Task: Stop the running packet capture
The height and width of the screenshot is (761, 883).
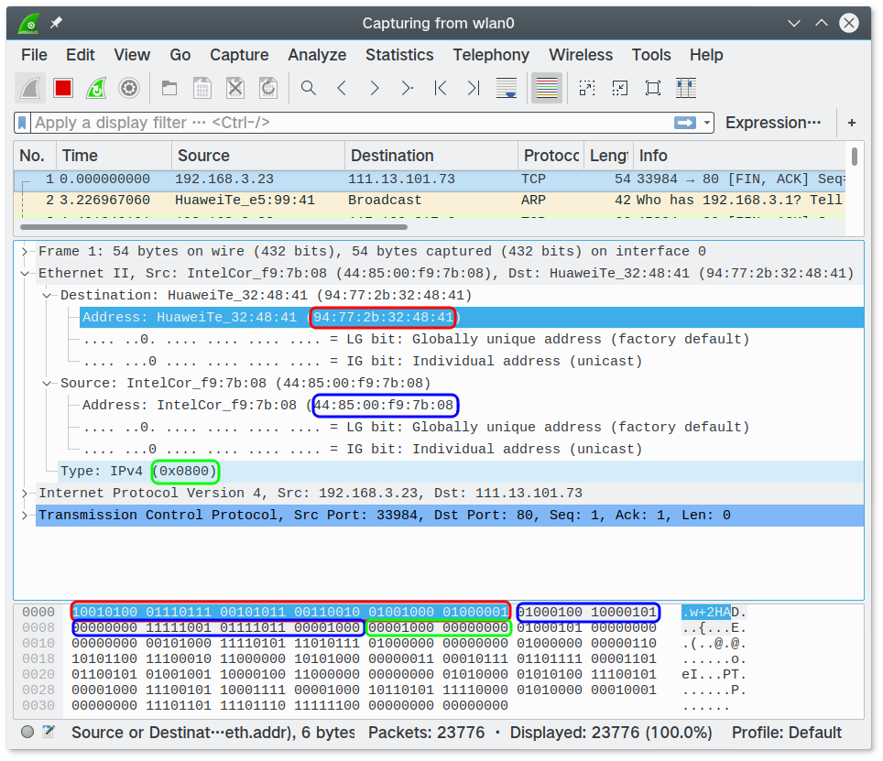Action: pos(62,88)
